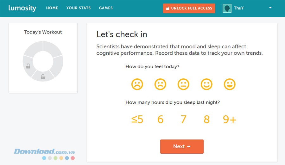Go to the Home menu item

52,8
